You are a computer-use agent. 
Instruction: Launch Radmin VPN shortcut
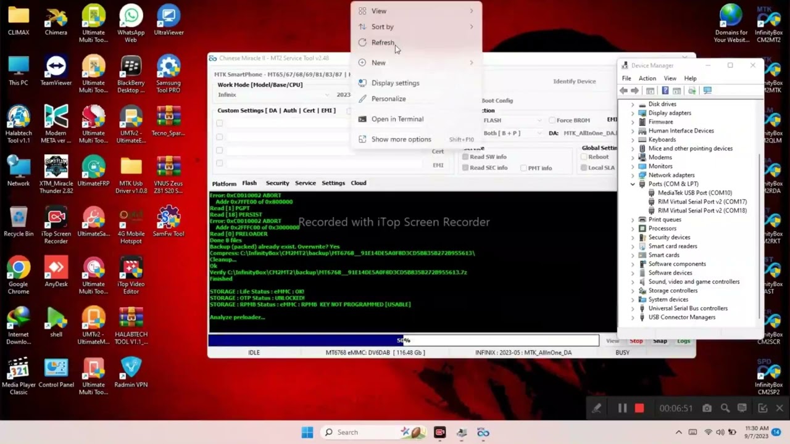pyautogui.click(x=131, y=372)
